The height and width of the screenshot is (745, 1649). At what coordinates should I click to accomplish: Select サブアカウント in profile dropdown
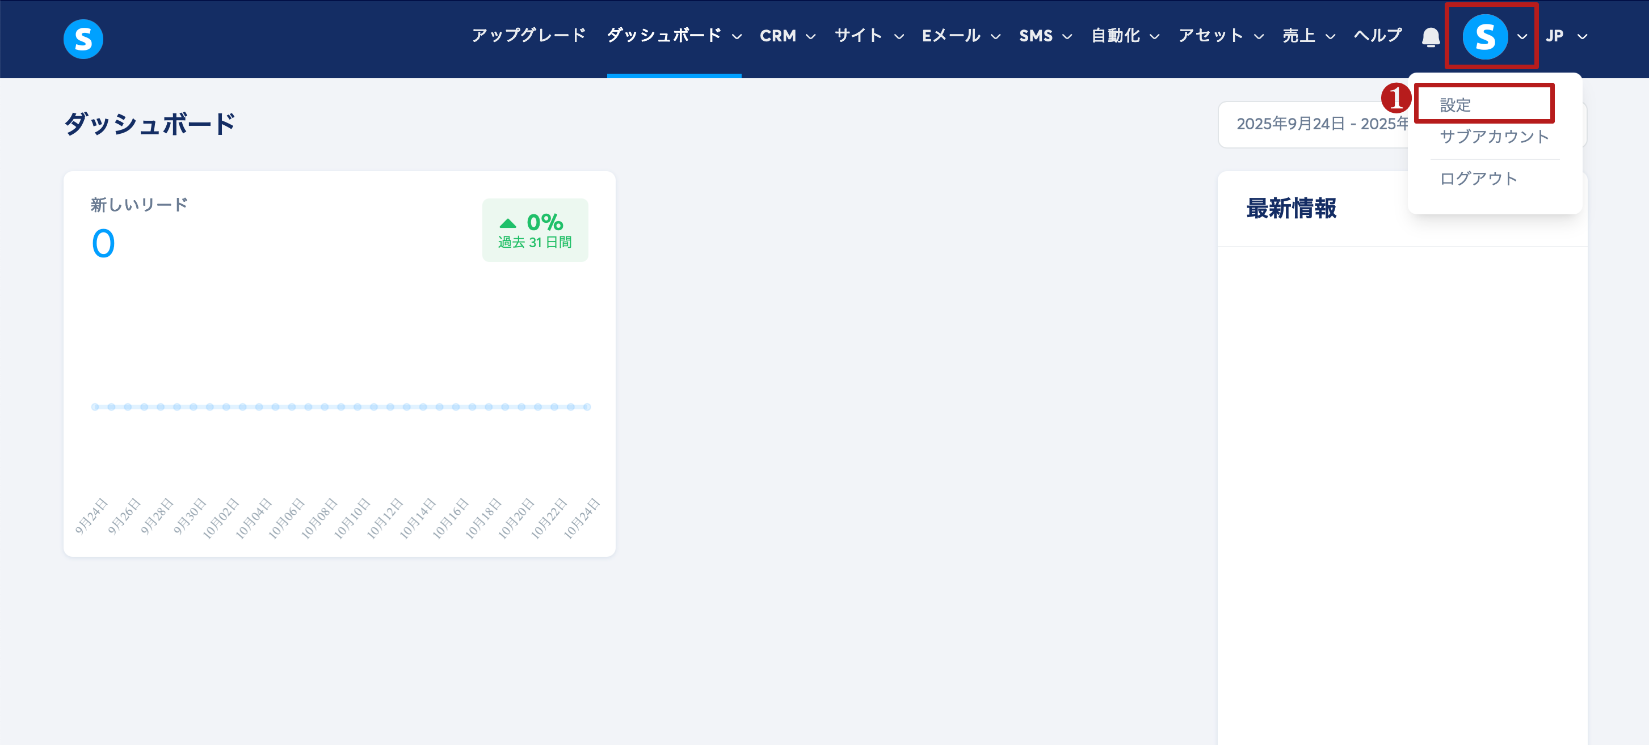point(1494,137)
